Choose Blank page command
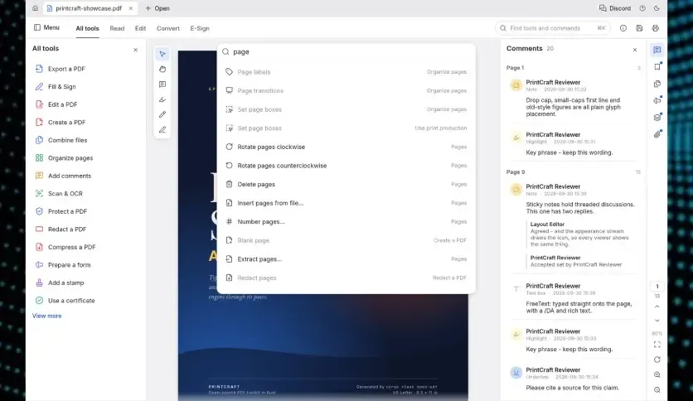 coord(346,240)
